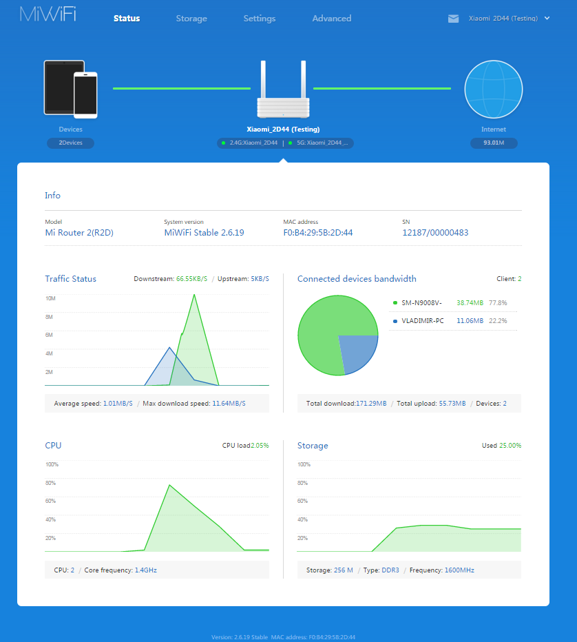Click the green status dot for 2.4G network

coord(224,143)
